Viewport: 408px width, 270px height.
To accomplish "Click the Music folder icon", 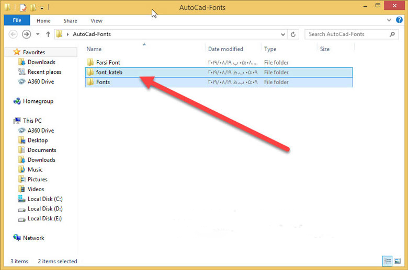I will pyautogui.click(x=21, y=169).
